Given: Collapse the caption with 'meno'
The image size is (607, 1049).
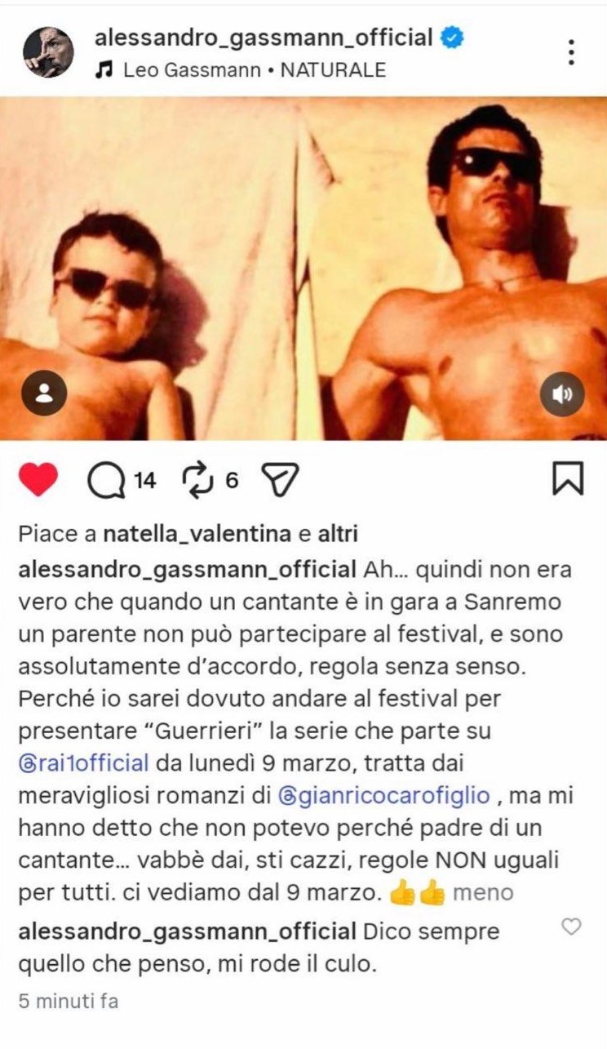Looking at the screenshot, I should (x=483, y=892).
